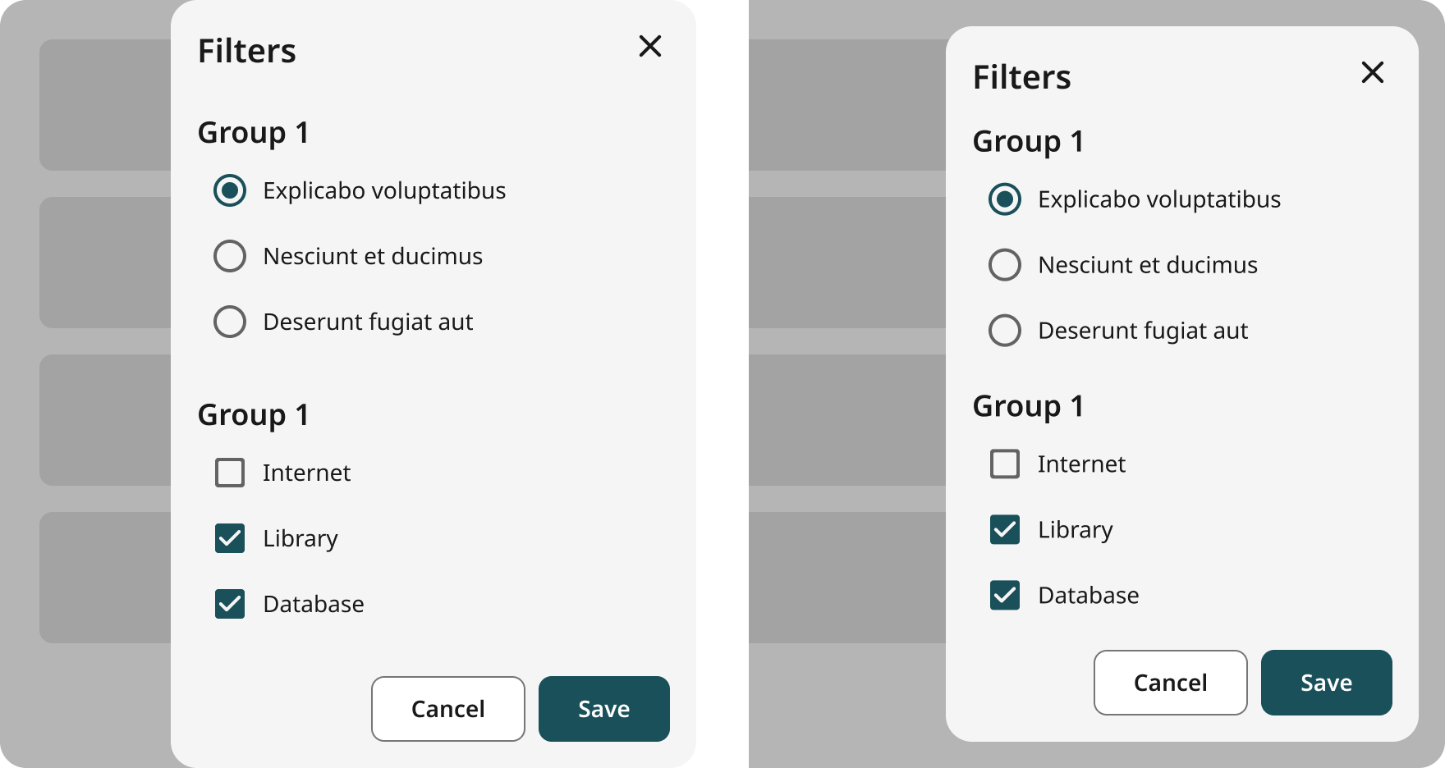This screenshot has height=768, width=1445.
Task: Uncheck the Database checkbox in left dialog
Action: (x=230, y=604)
